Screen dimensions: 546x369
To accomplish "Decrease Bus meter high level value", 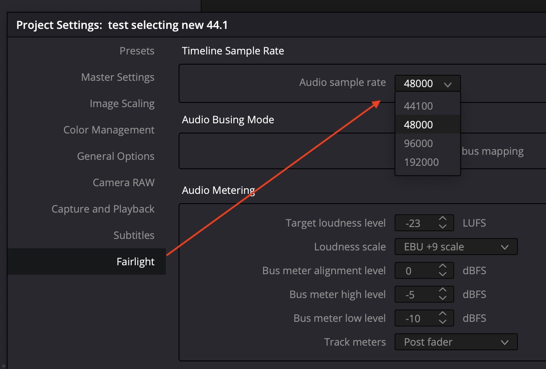I will pos(443,298).
